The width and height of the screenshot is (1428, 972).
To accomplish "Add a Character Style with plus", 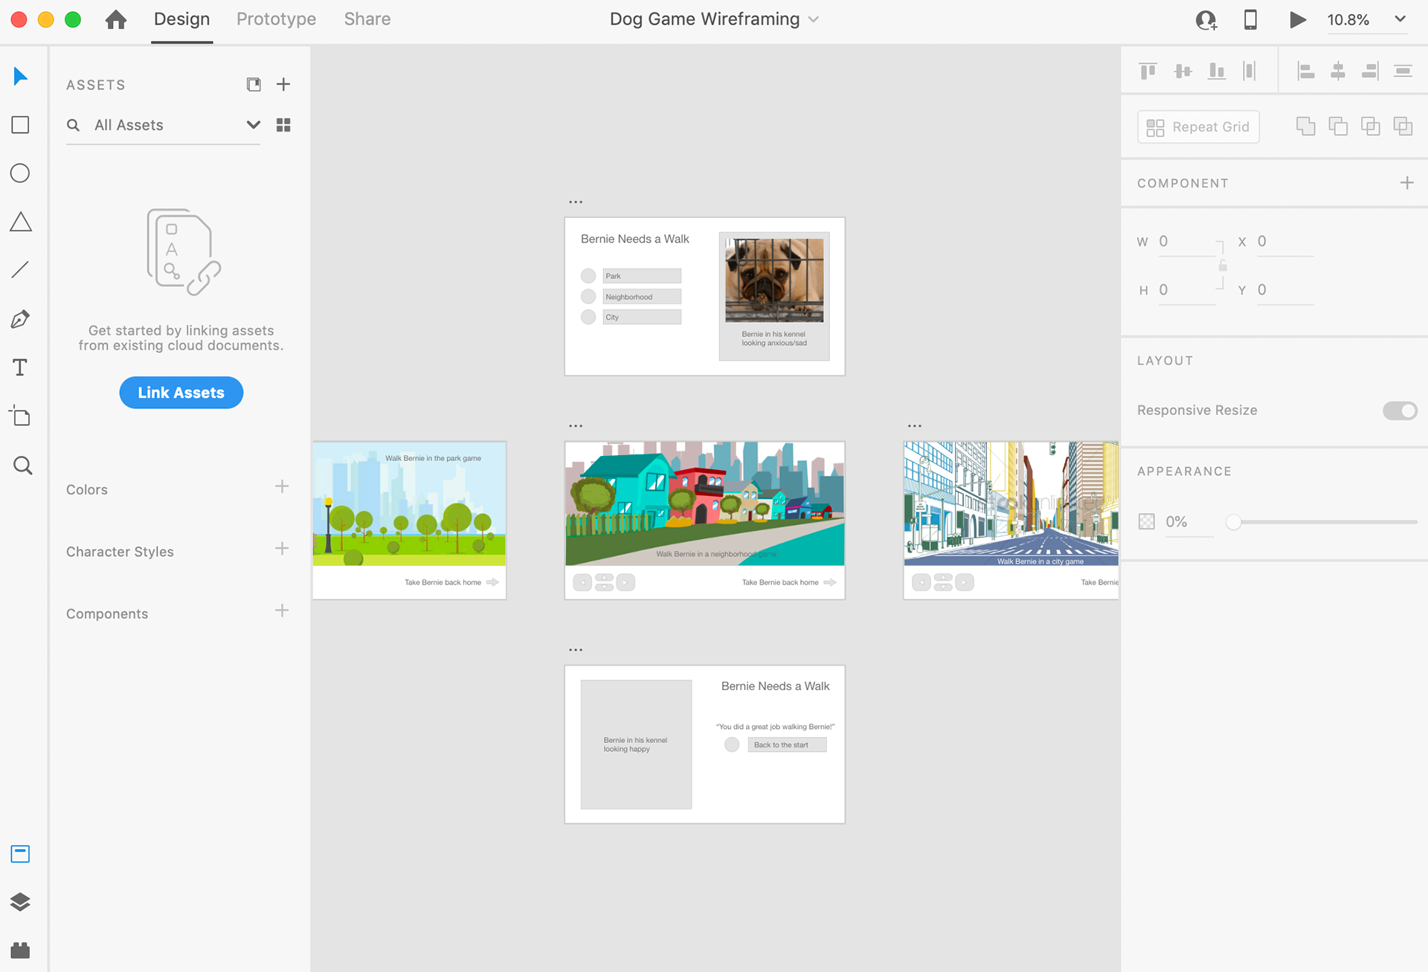I will tap(282, 549).
